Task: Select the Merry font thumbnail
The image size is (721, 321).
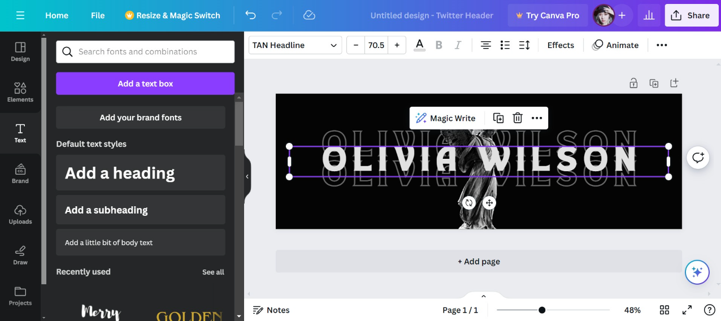Action: click(x=101, y=311)
